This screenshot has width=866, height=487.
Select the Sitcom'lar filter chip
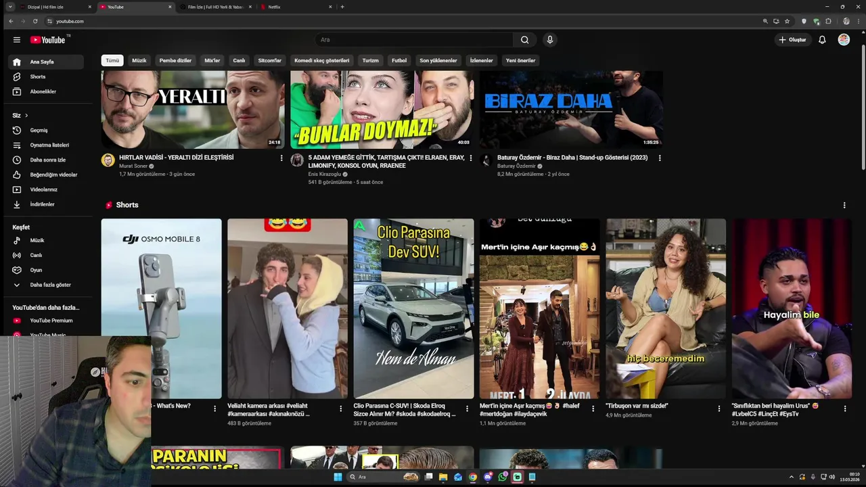[x=269, y=60]
